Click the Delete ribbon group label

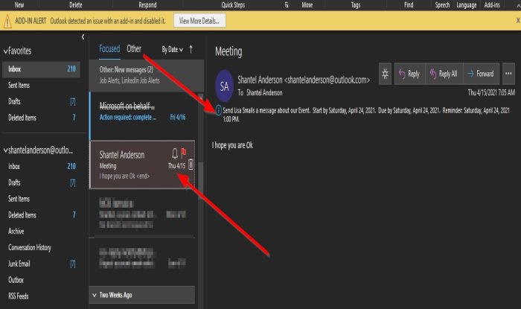pyautogui.click(x=76, y=5)
